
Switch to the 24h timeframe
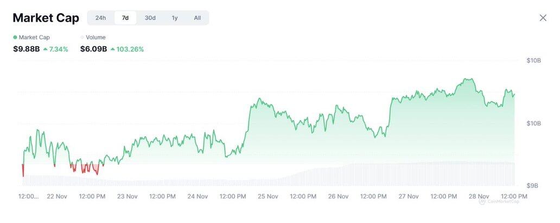pos(100,18)
